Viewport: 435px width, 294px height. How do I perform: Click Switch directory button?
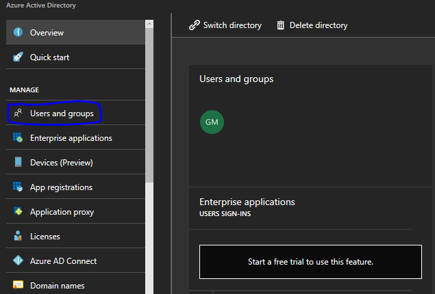pyautogui.click(x=225, y=25)
